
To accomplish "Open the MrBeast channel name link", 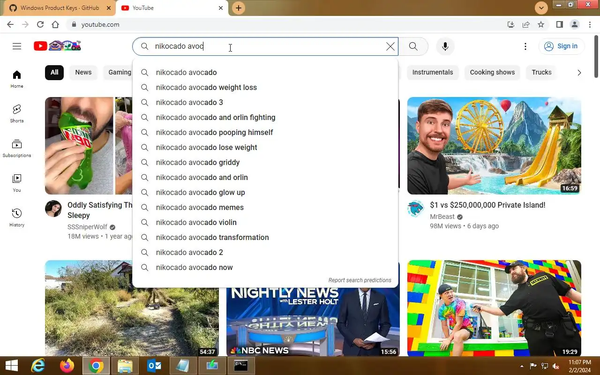I will 442,217.
